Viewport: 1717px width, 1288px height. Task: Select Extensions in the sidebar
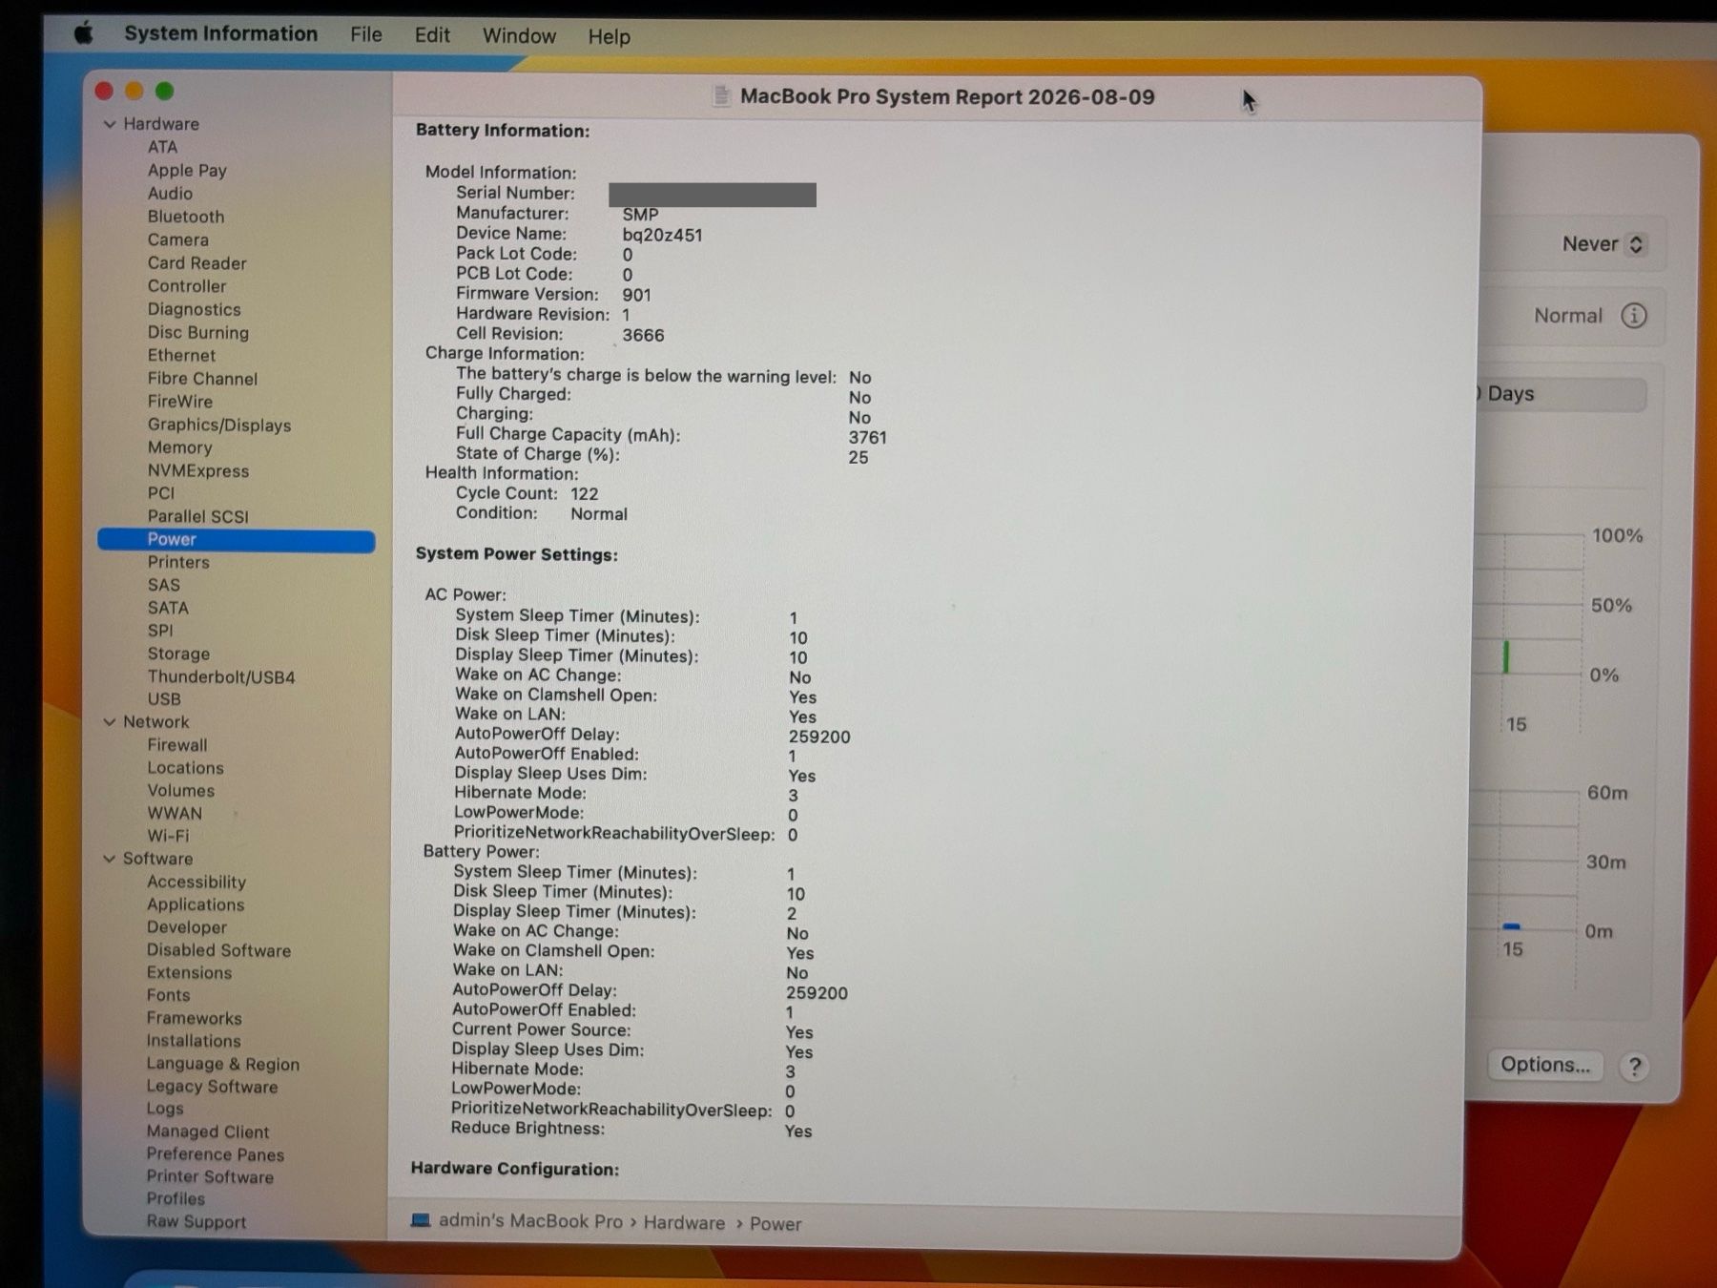coord(189,973)
